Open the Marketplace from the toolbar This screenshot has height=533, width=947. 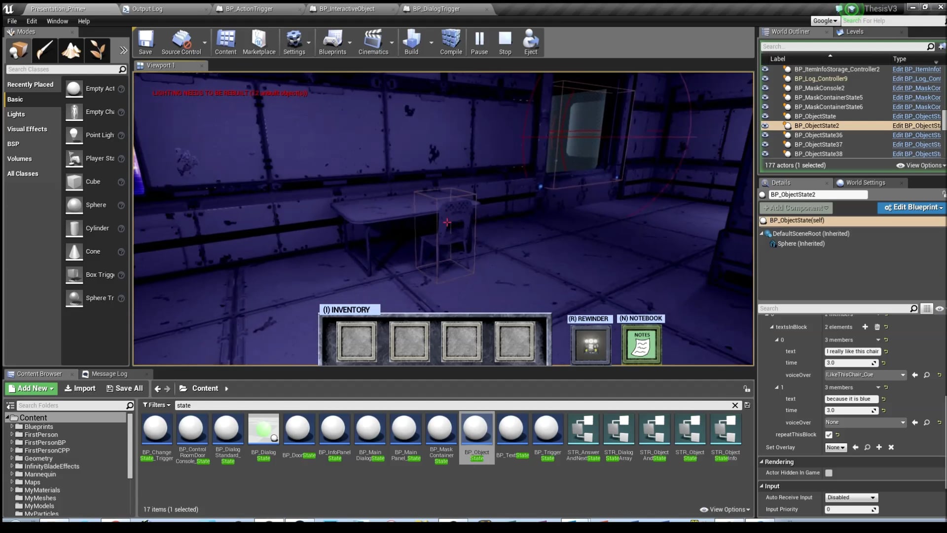tap(258, 42)
